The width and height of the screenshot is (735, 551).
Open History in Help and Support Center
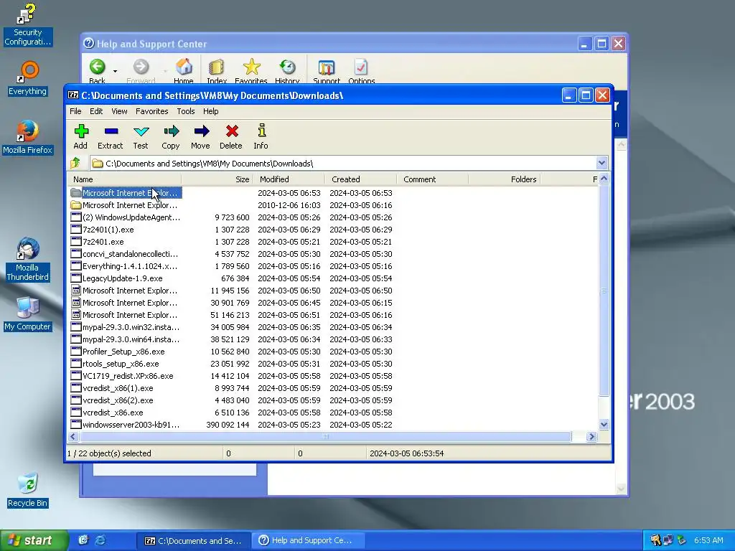click(287, 71)
